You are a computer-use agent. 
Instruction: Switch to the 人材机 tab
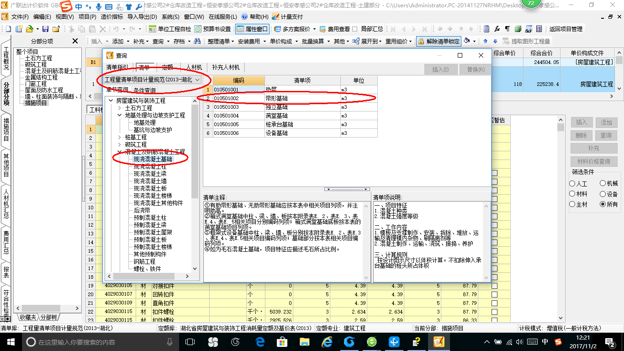194,67
